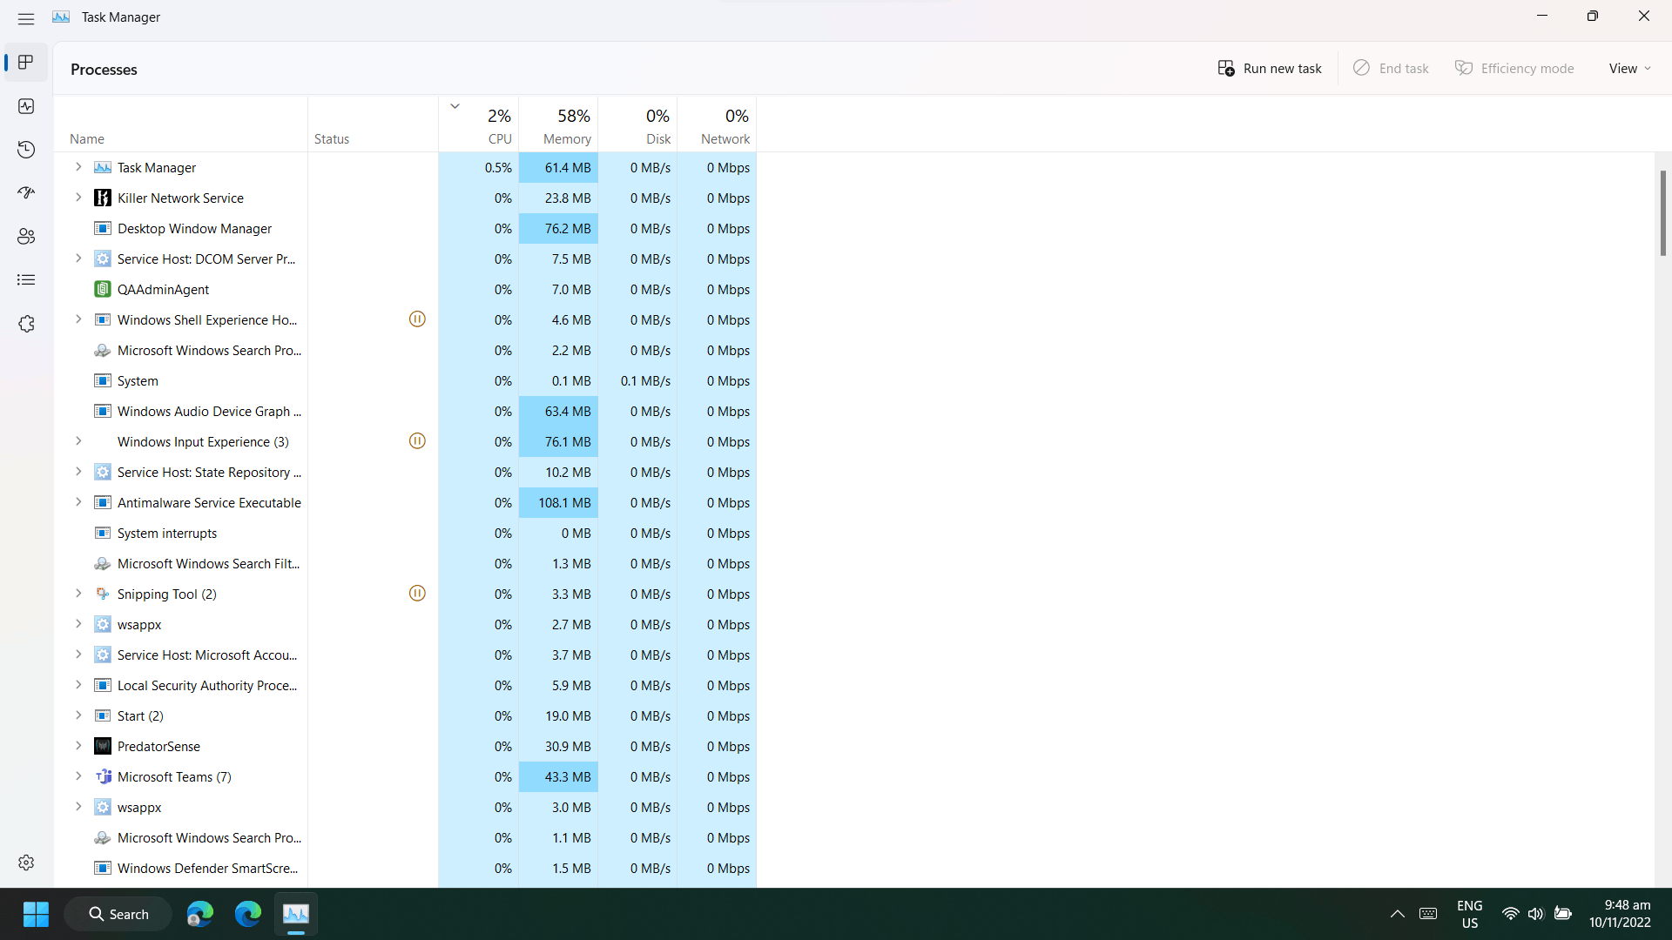This screenshot has width=1672, height=940.
Task: Click the vertical scrollbar thumb
Action: (x=1663, y=212)
